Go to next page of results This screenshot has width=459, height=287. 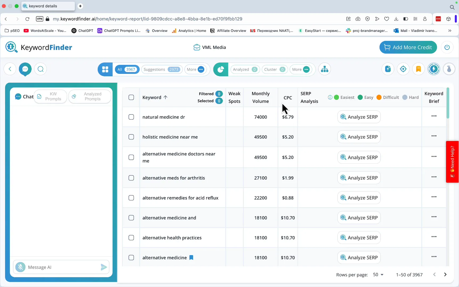[445, 275]
